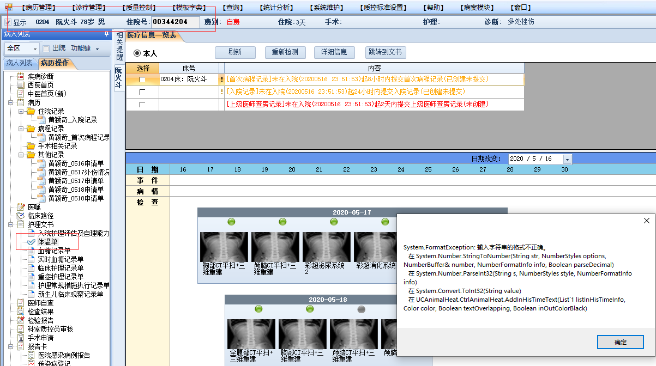The image size is (656, 366).
Task: Check the box for 首次病程记录 row
Action: (142, 80)
